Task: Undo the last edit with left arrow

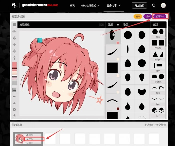Action: click(14, 97)
